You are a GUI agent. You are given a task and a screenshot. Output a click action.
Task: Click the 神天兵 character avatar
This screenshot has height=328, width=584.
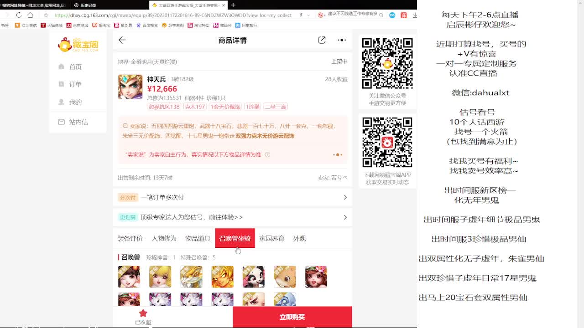coord(130,87)
